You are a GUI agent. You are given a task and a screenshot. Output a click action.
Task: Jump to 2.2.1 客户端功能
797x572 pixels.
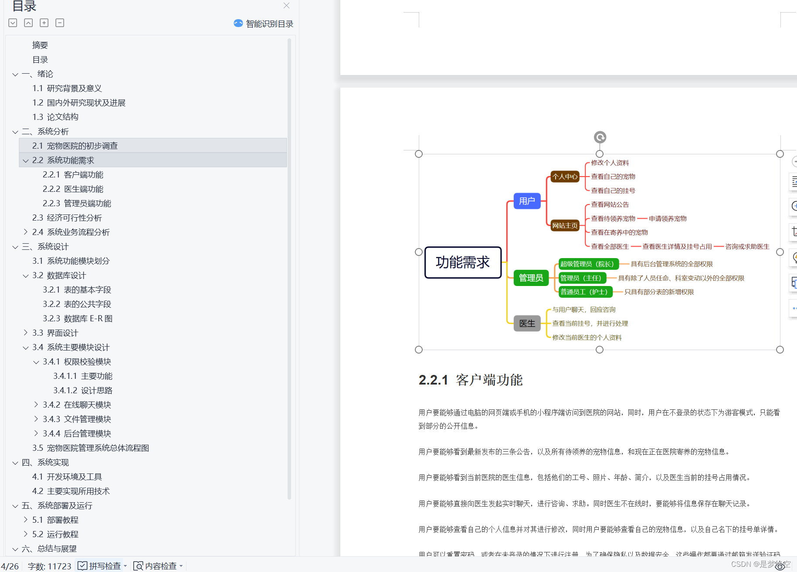[73, 174]
